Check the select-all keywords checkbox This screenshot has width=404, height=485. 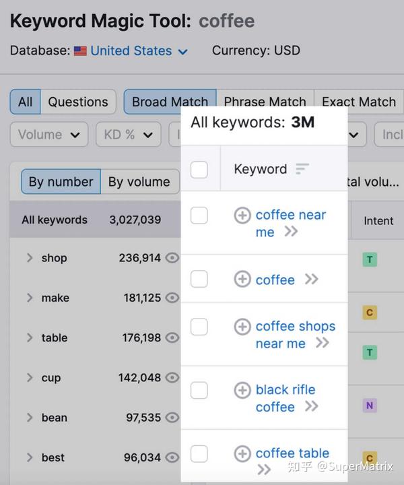point(199,169)
